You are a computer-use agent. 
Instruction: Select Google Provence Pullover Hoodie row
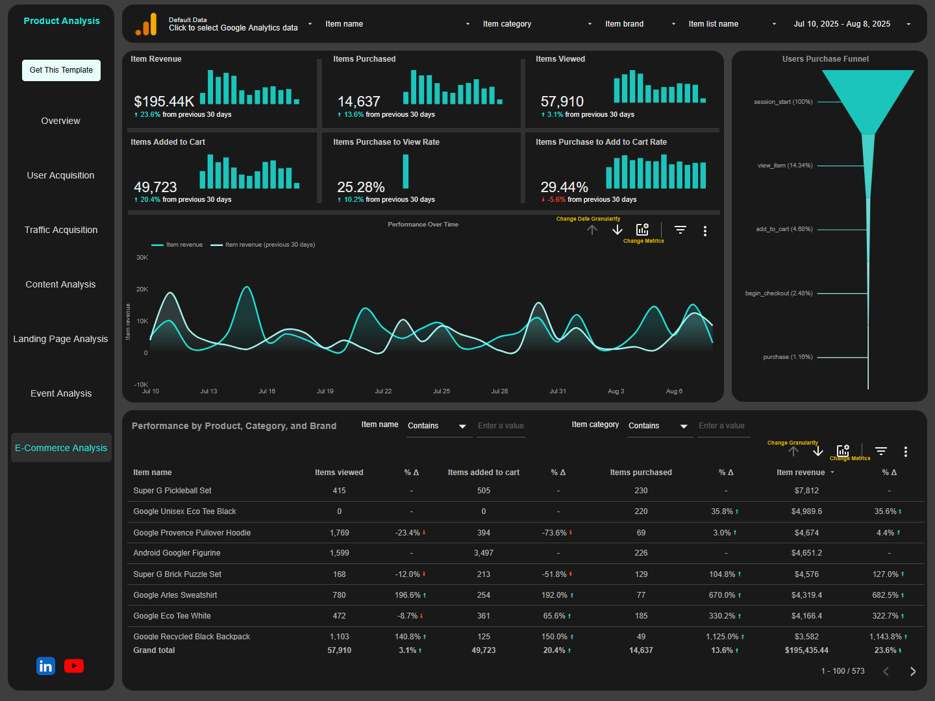(x=526, y=533)
